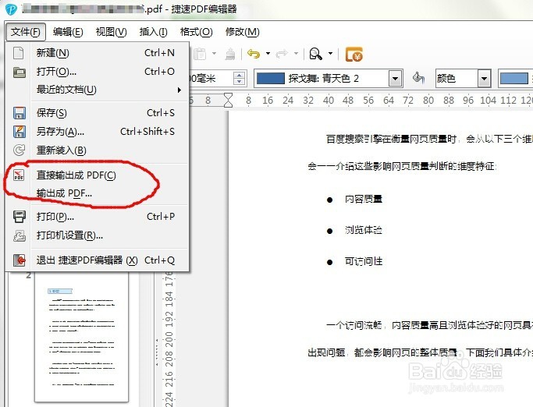Image resolution: width=533 pixels, height=407 pixels.
Task: Click the line width stepper arrows
Action: click(239, 79)
